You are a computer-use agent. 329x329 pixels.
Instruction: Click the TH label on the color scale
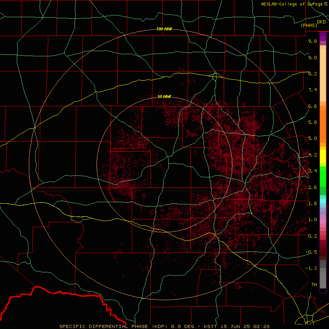click(x=314, y=285)
